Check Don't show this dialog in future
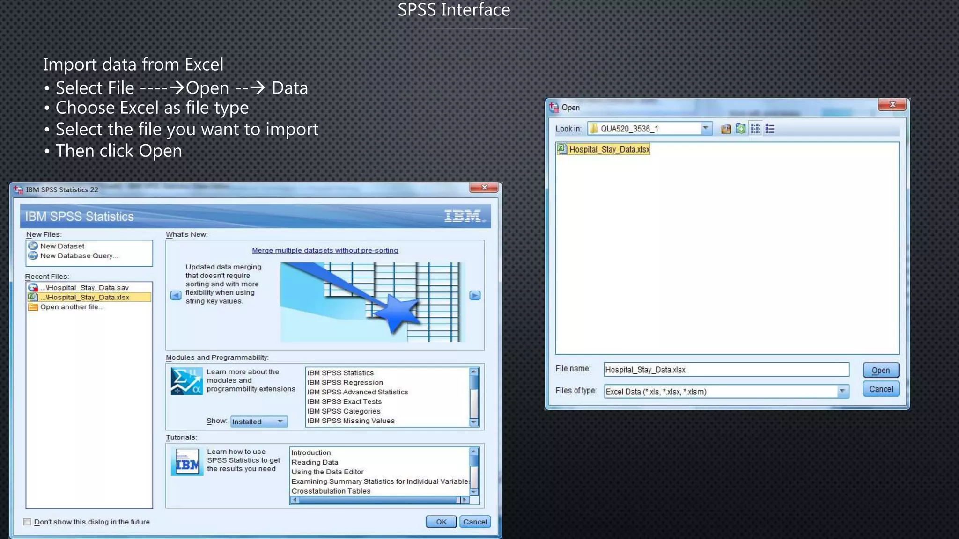959x539 pixels. [x=28, y=522]
